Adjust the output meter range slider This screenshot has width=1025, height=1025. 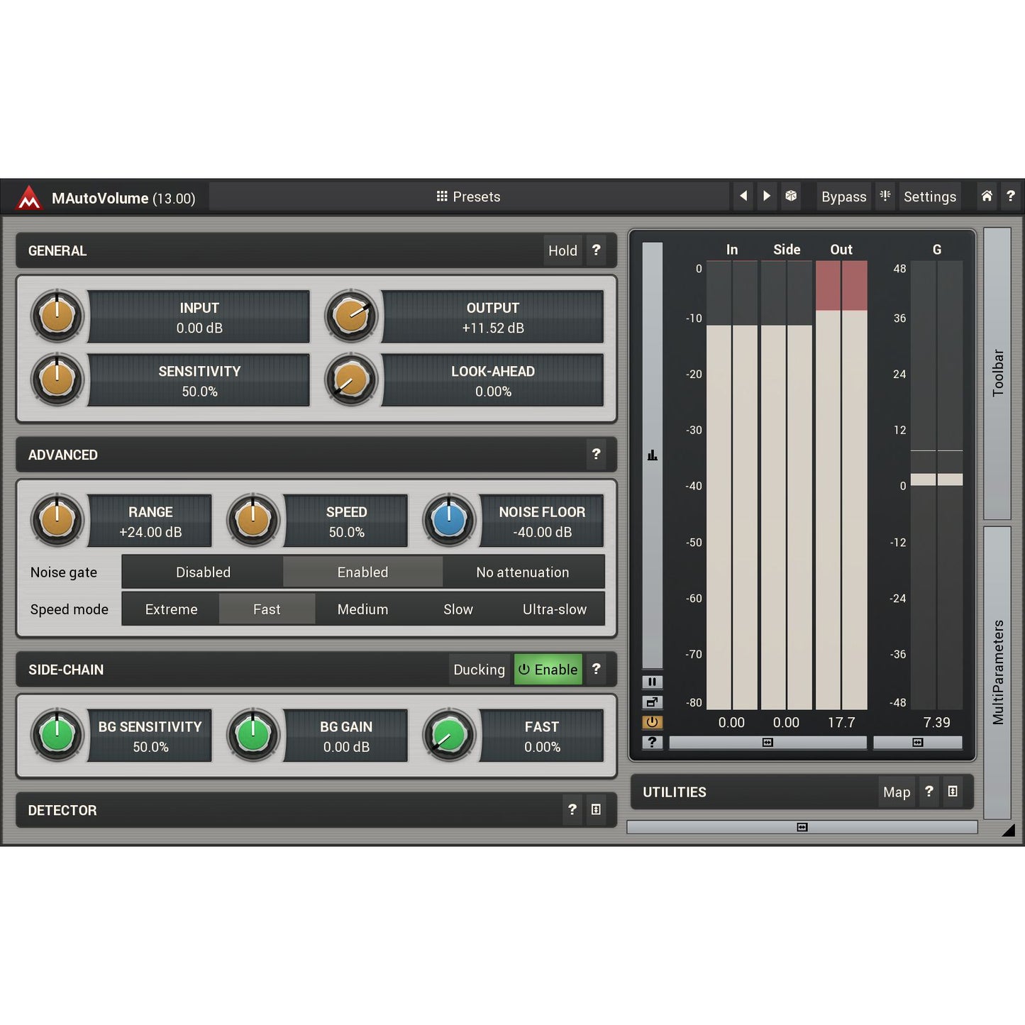click(x=768, y=742)
